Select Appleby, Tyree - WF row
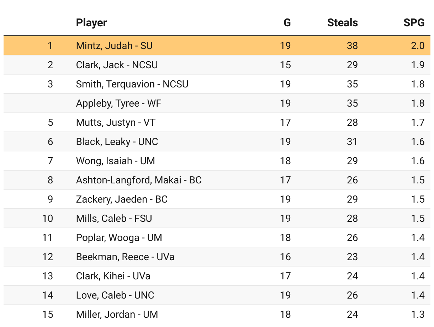The height and width of the screenshot is (327, 434). coord(119,103)
